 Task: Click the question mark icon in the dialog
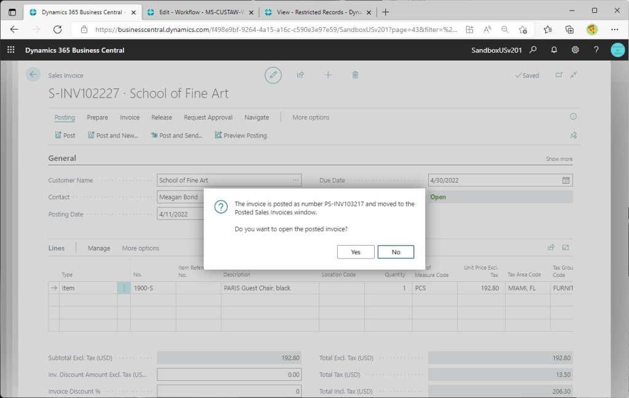tap(221, 206)
